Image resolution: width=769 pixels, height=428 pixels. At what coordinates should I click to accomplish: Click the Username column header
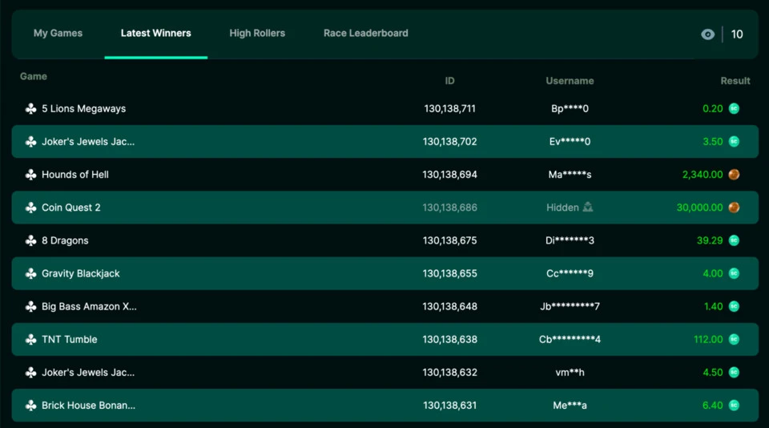pos(570,81)
